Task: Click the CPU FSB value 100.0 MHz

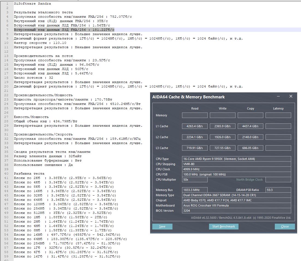Action: coord(237,174)
